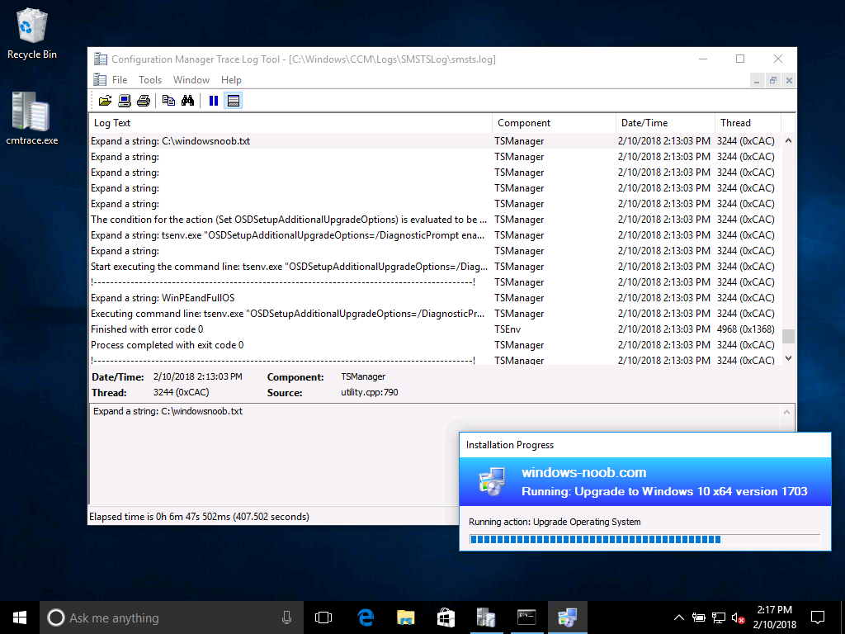845x634 pixels.
Task: Click the elapsed time status bar text
Action: 199,517
